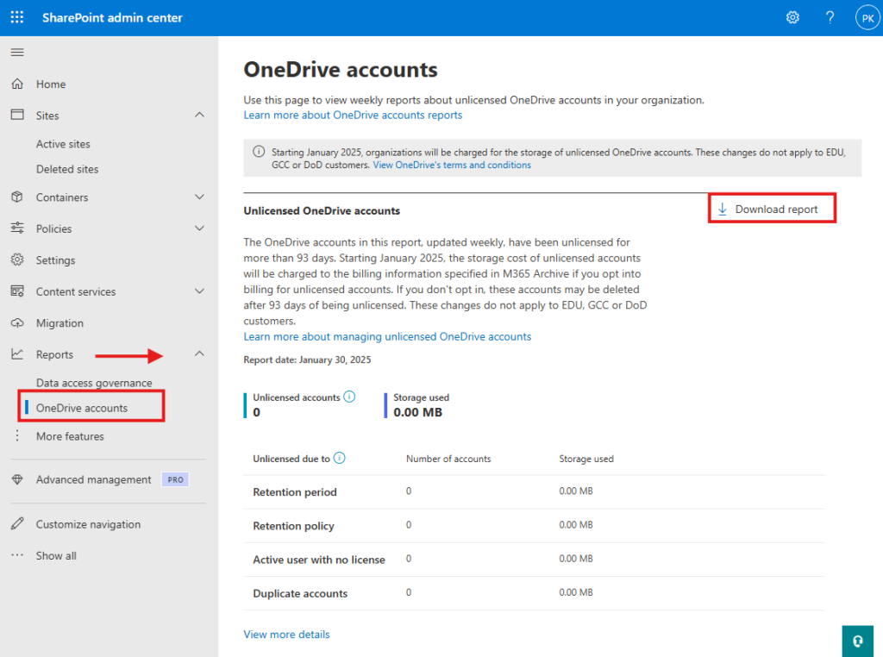883x657 pixels.
Task: Click info icon beside Unlicensed accounts
Action: [349, 397]
